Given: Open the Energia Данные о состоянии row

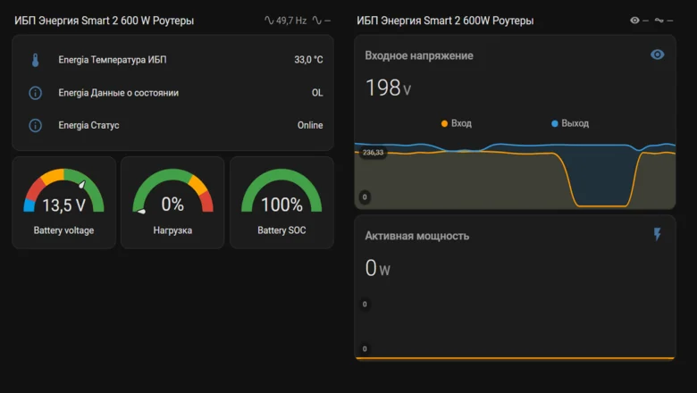Looking at the screenshot, I should pos(173,93).
